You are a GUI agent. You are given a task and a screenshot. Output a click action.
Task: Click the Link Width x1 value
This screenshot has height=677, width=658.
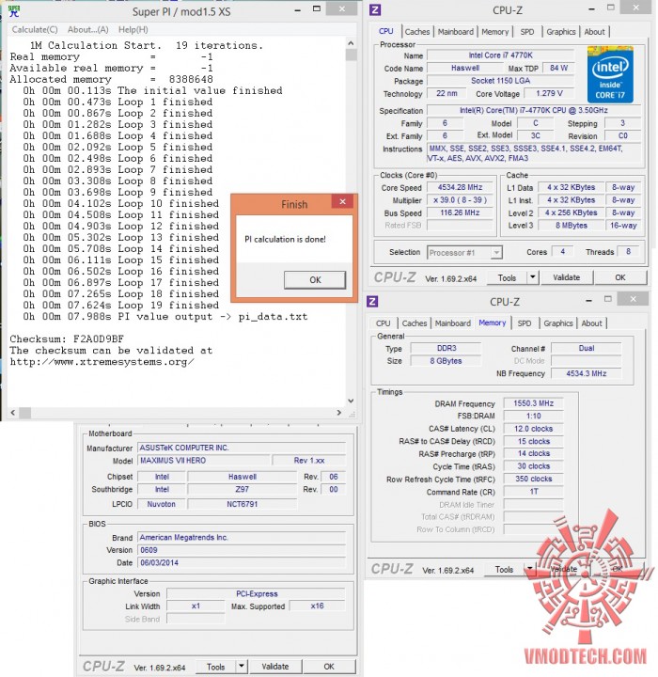196,606
